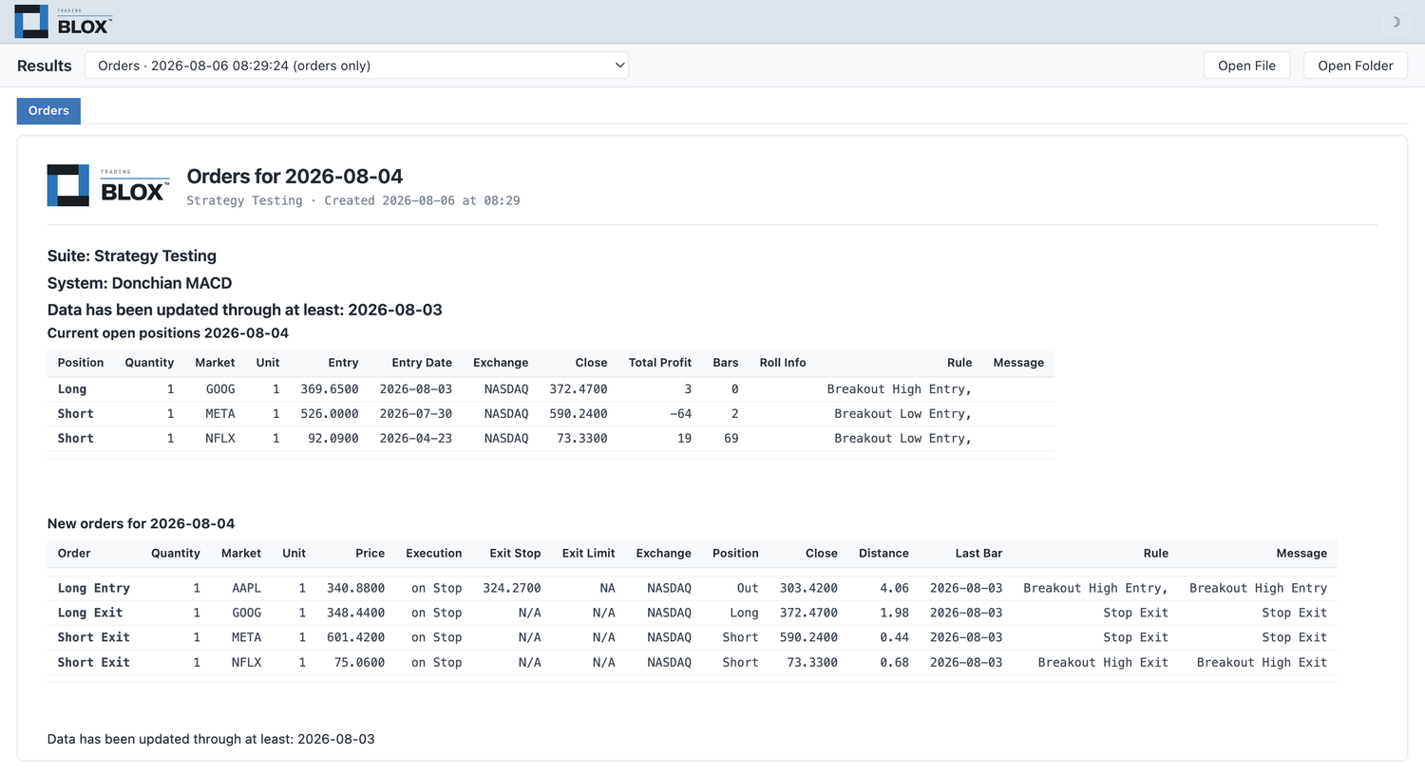
Task: Click AAPL order price 340.8800
Action: (x=356, y=589)
